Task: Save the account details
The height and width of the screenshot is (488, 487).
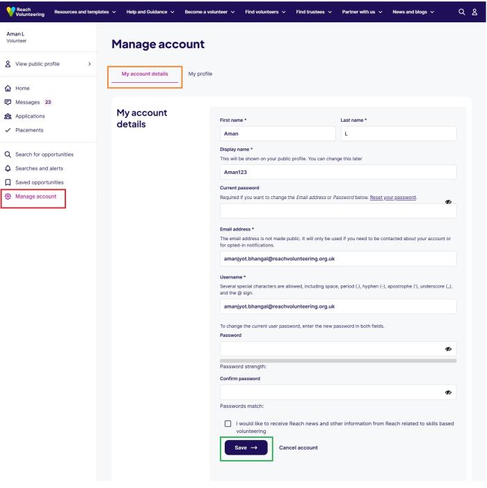Action: click(246, 448)
